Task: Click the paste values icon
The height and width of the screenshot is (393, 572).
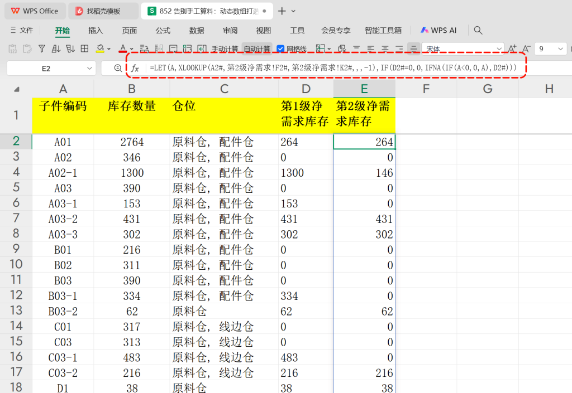Action: (x=13, y=48)
